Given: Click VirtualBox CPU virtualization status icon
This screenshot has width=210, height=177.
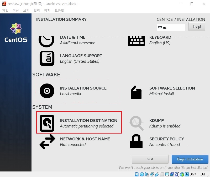Looking at the screenshot, I should click(177, 174).
